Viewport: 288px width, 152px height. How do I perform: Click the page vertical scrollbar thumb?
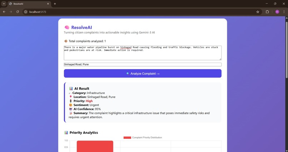pos(286,49)
